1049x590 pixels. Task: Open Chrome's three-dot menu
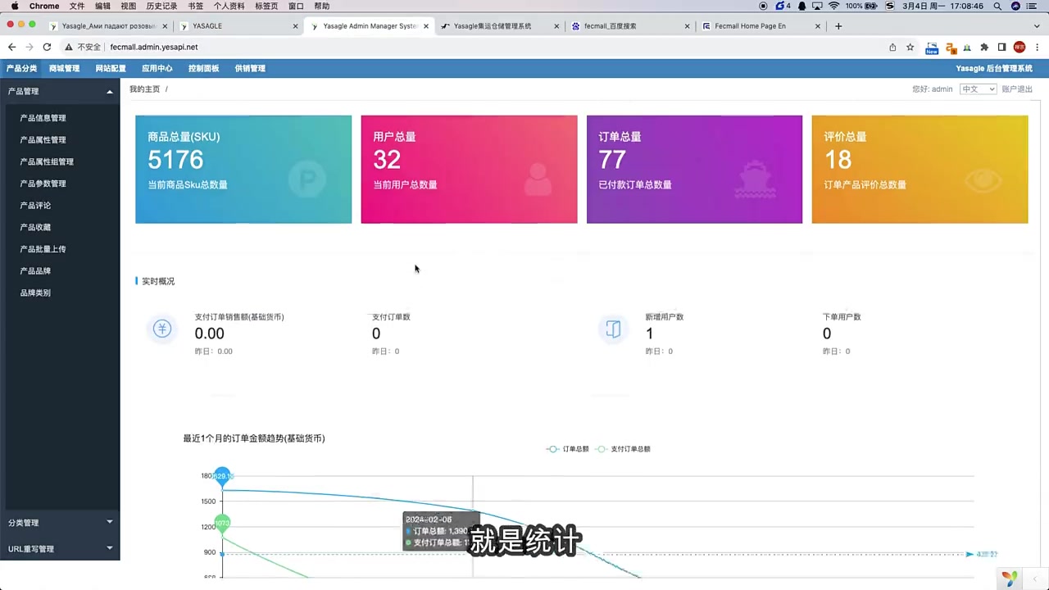[1037, 48]
